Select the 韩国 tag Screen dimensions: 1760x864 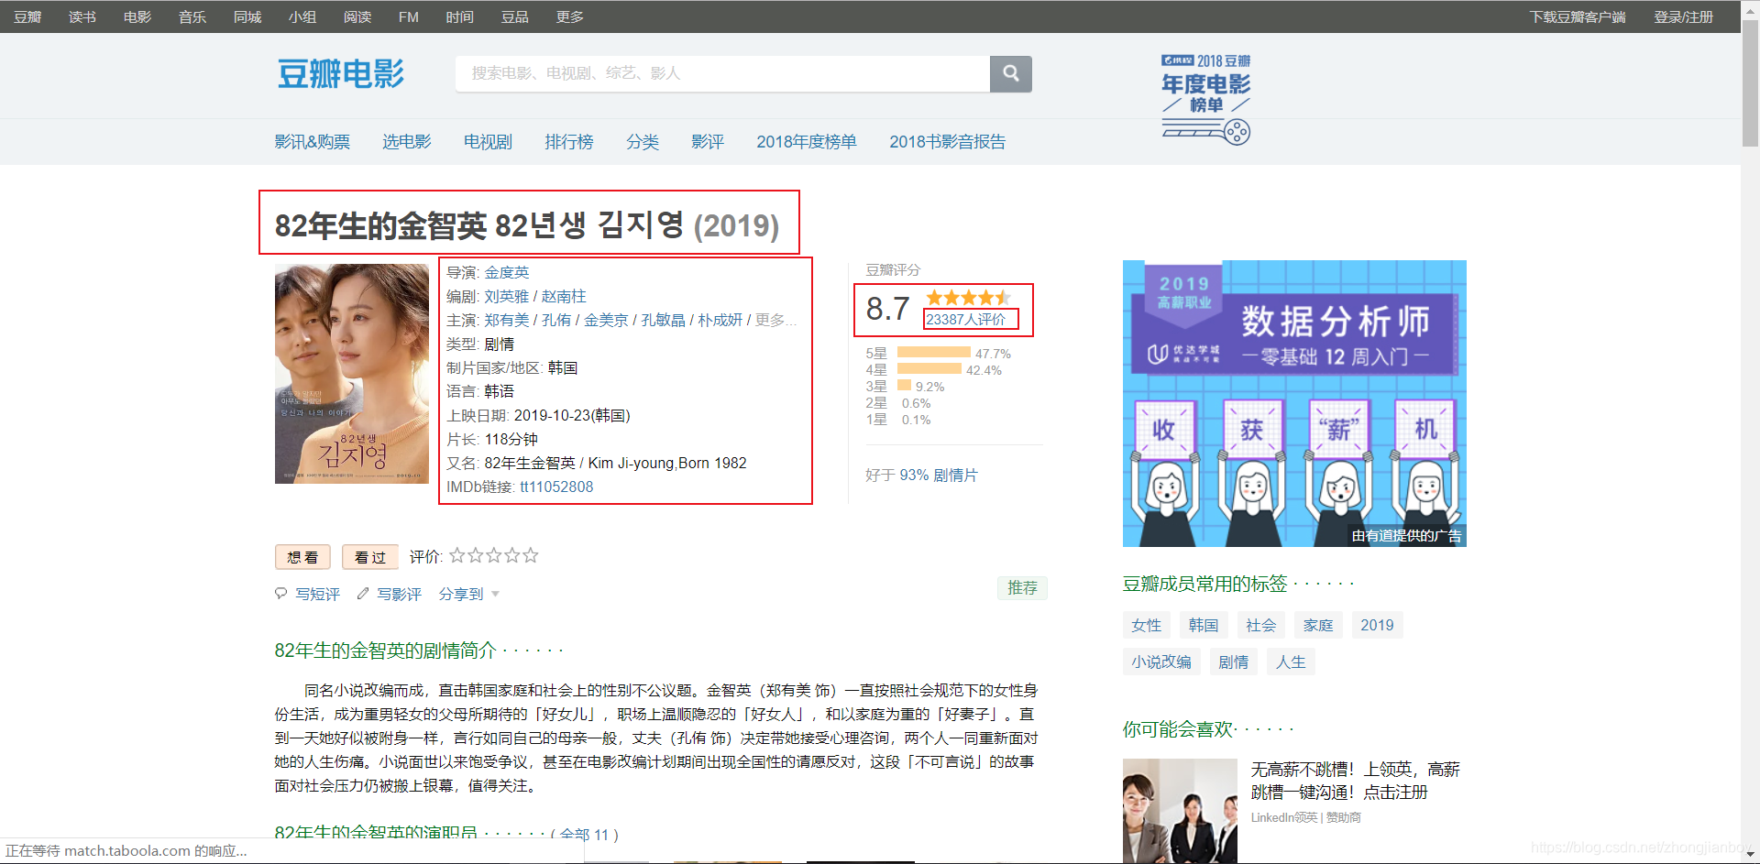click(1204, 625)
